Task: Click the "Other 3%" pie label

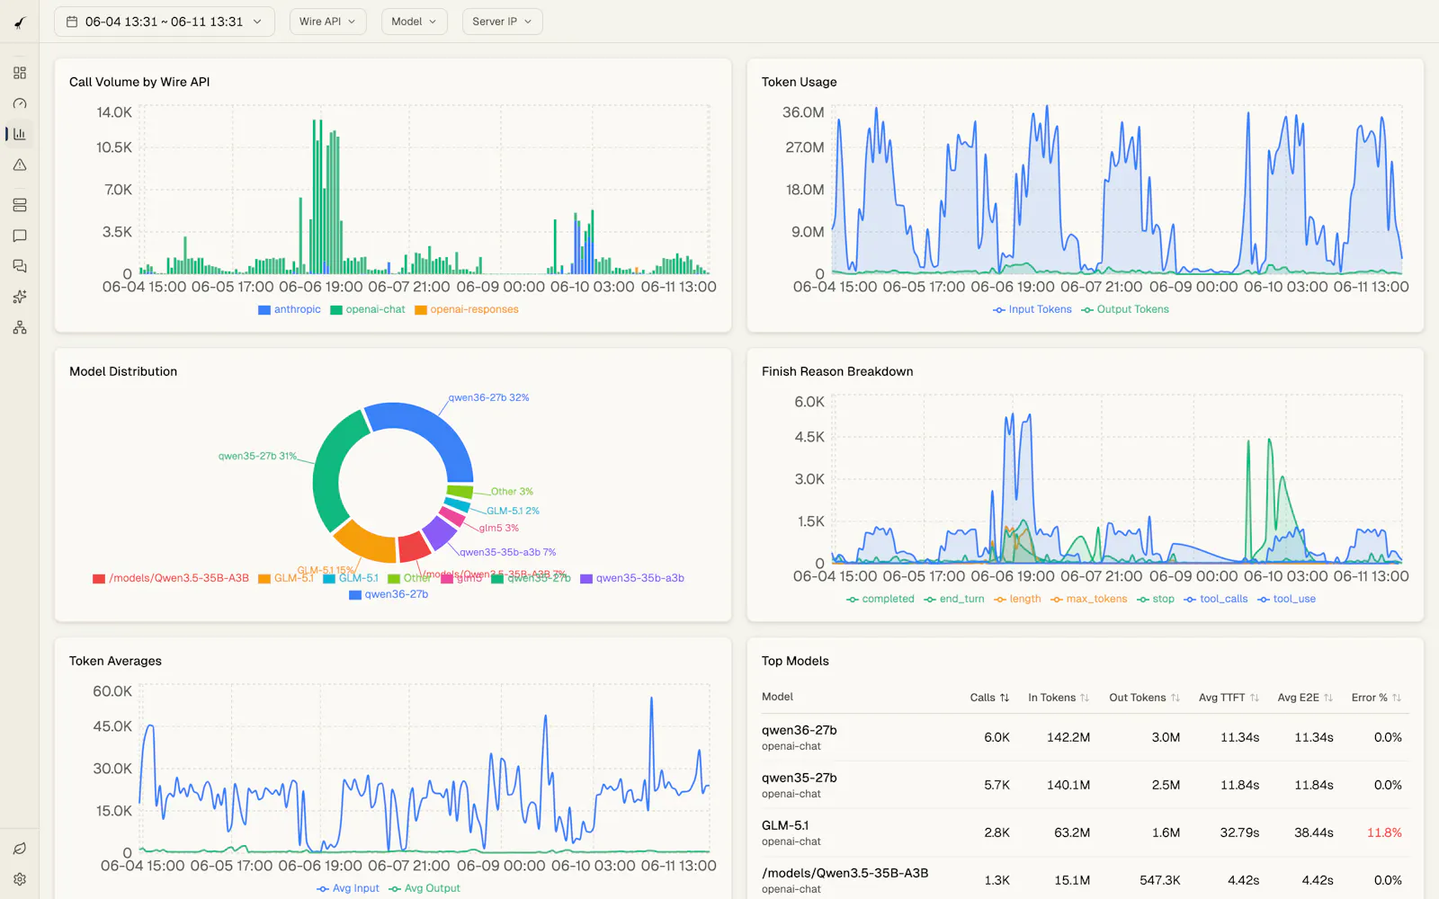Action: click(512, 492)
